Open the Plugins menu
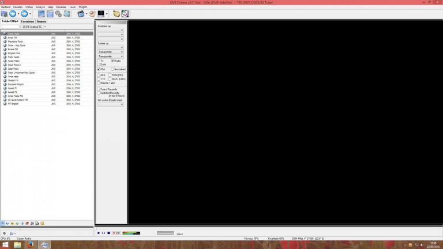The height and width of the screenshot is (249, 443). (82, 7)
